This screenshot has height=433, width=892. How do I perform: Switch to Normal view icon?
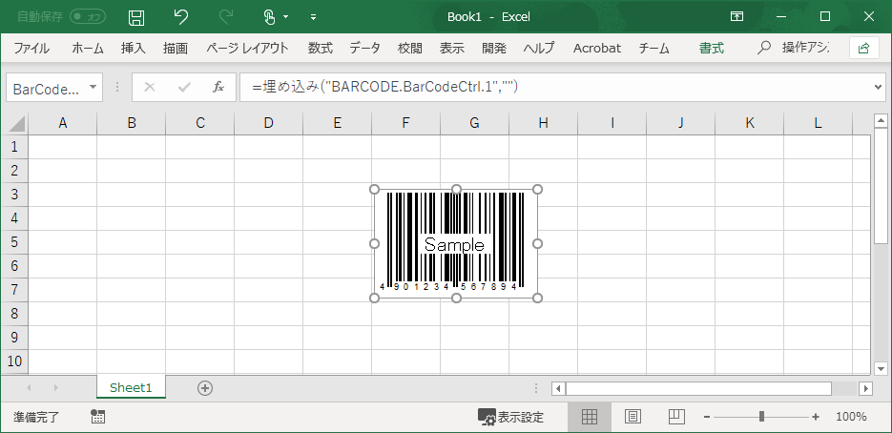tap(590, 417)
